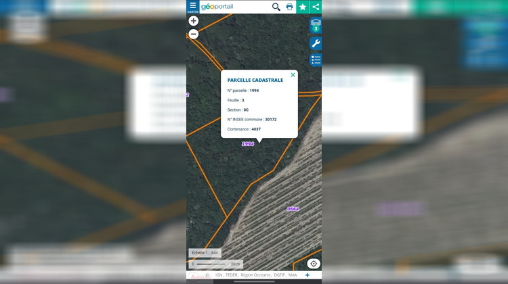
Task: Click the IGN attribution text
Action: tap(219, 275)
